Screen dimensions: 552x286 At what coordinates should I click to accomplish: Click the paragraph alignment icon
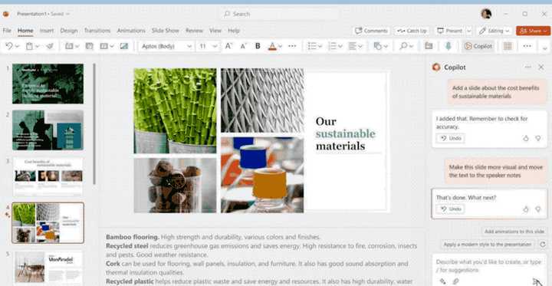click(x=352, y=46)
